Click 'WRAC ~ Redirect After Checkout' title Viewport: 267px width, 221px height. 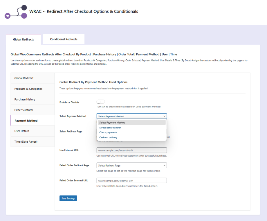tap(84, 11)
